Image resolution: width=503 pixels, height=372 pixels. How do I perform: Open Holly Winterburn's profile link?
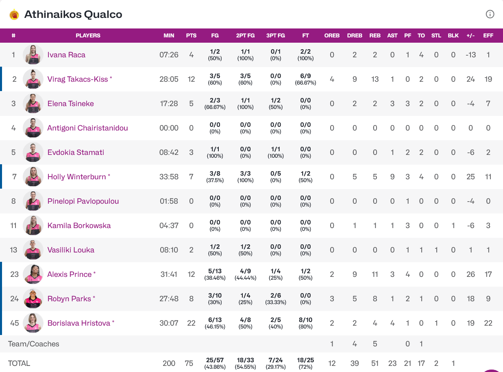[77, 177]
